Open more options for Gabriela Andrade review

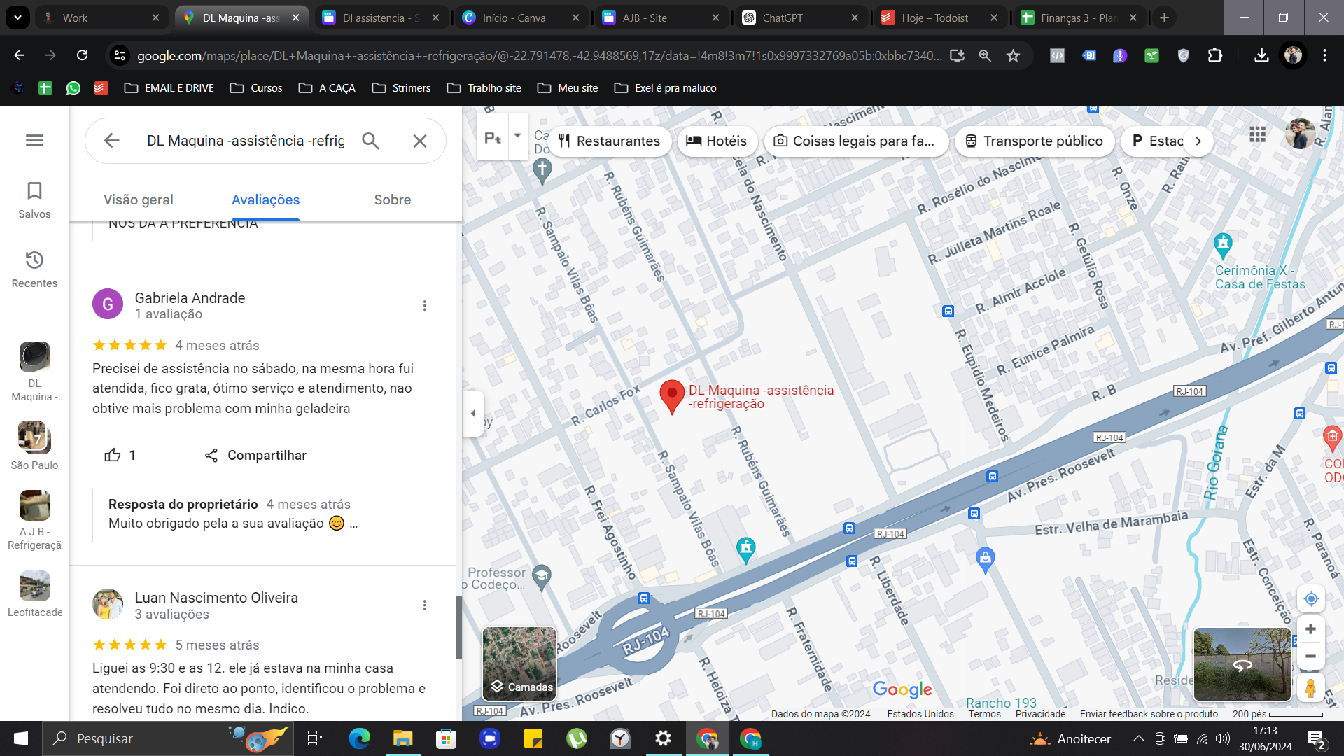point(424,306)
